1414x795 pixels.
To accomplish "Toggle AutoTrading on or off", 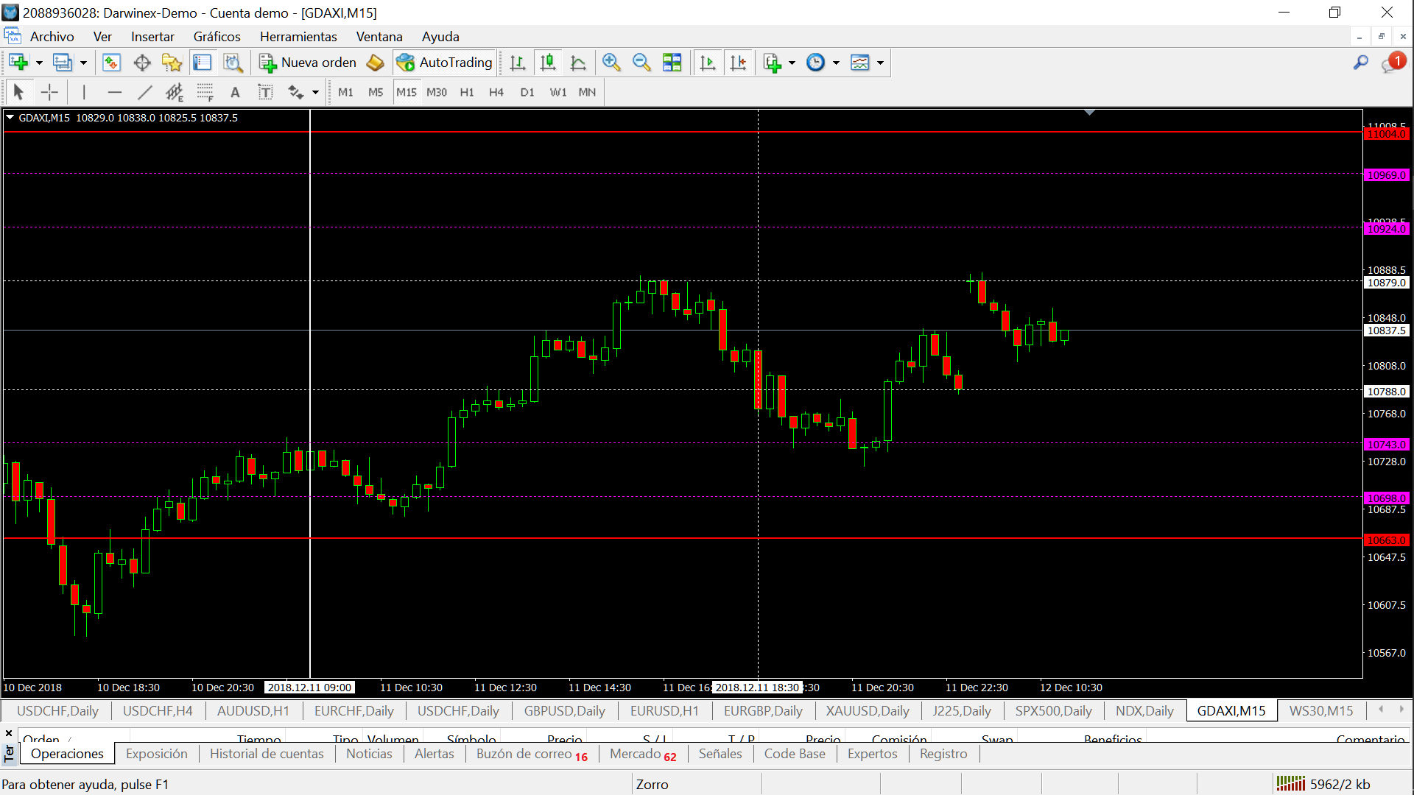I will [445, 63].
